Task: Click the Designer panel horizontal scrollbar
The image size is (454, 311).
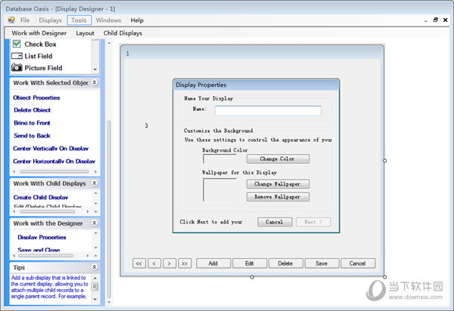Action: point(45,256)
